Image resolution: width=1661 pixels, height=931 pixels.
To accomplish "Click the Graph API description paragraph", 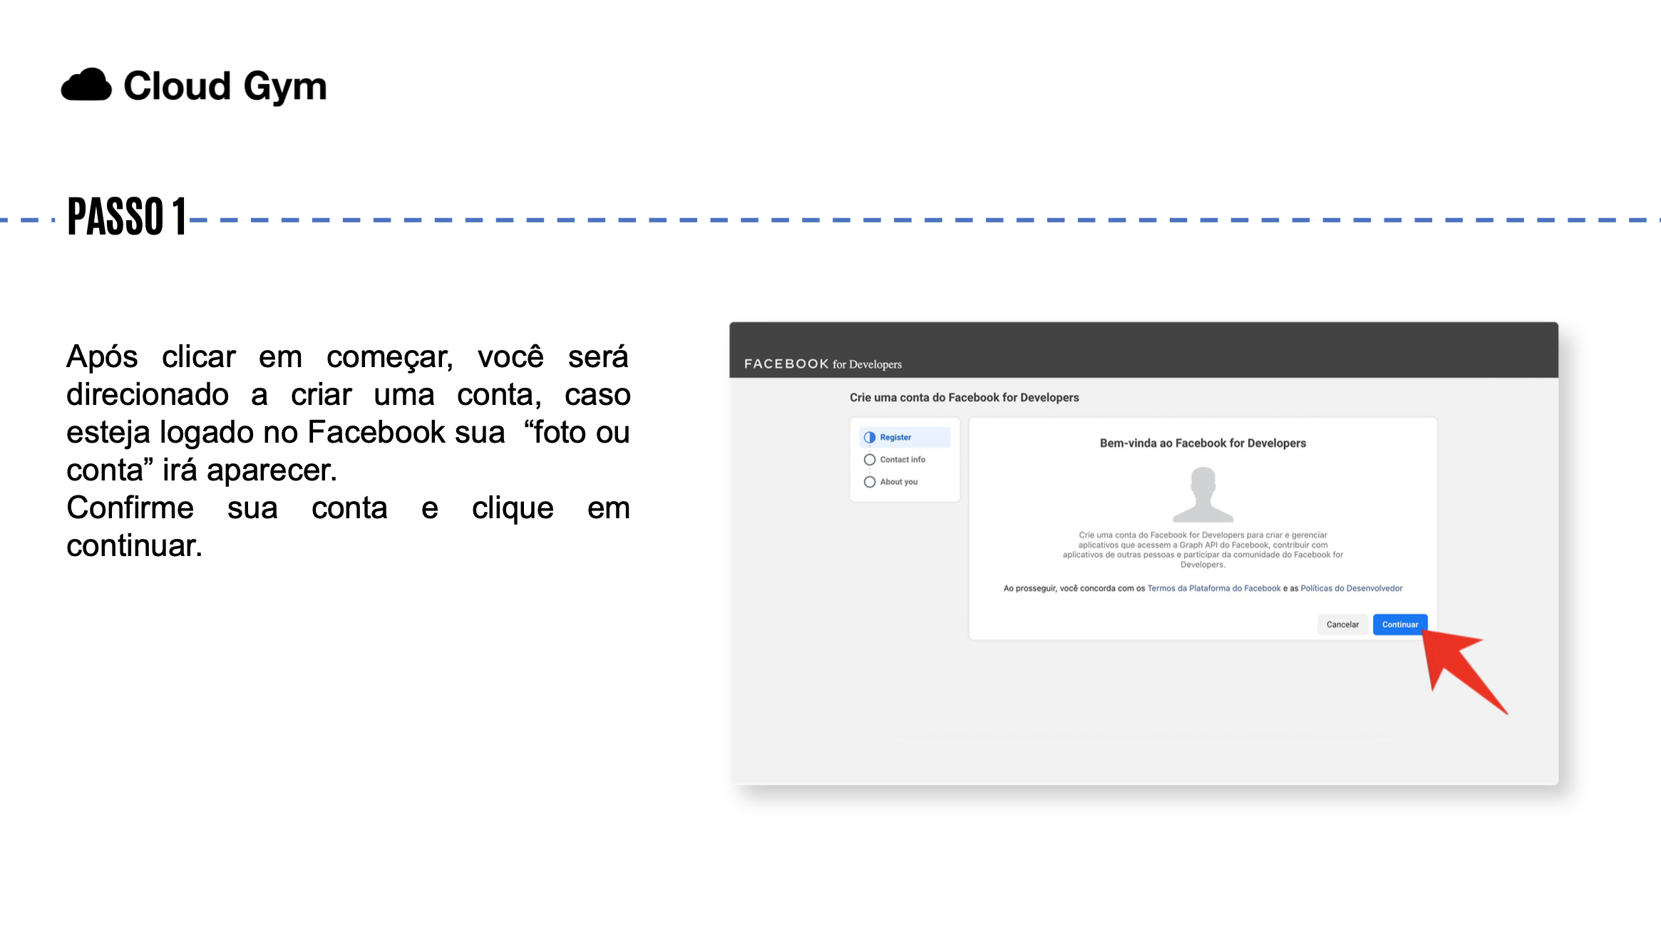I will click(1203, 550).
